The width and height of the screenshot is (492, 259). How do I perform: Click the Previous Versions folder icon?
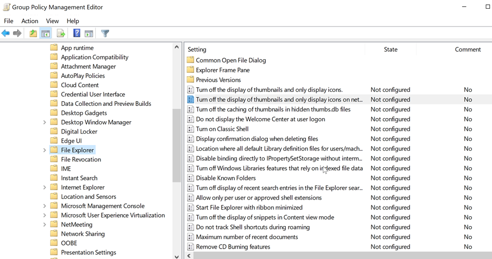(x=190, y=79)
